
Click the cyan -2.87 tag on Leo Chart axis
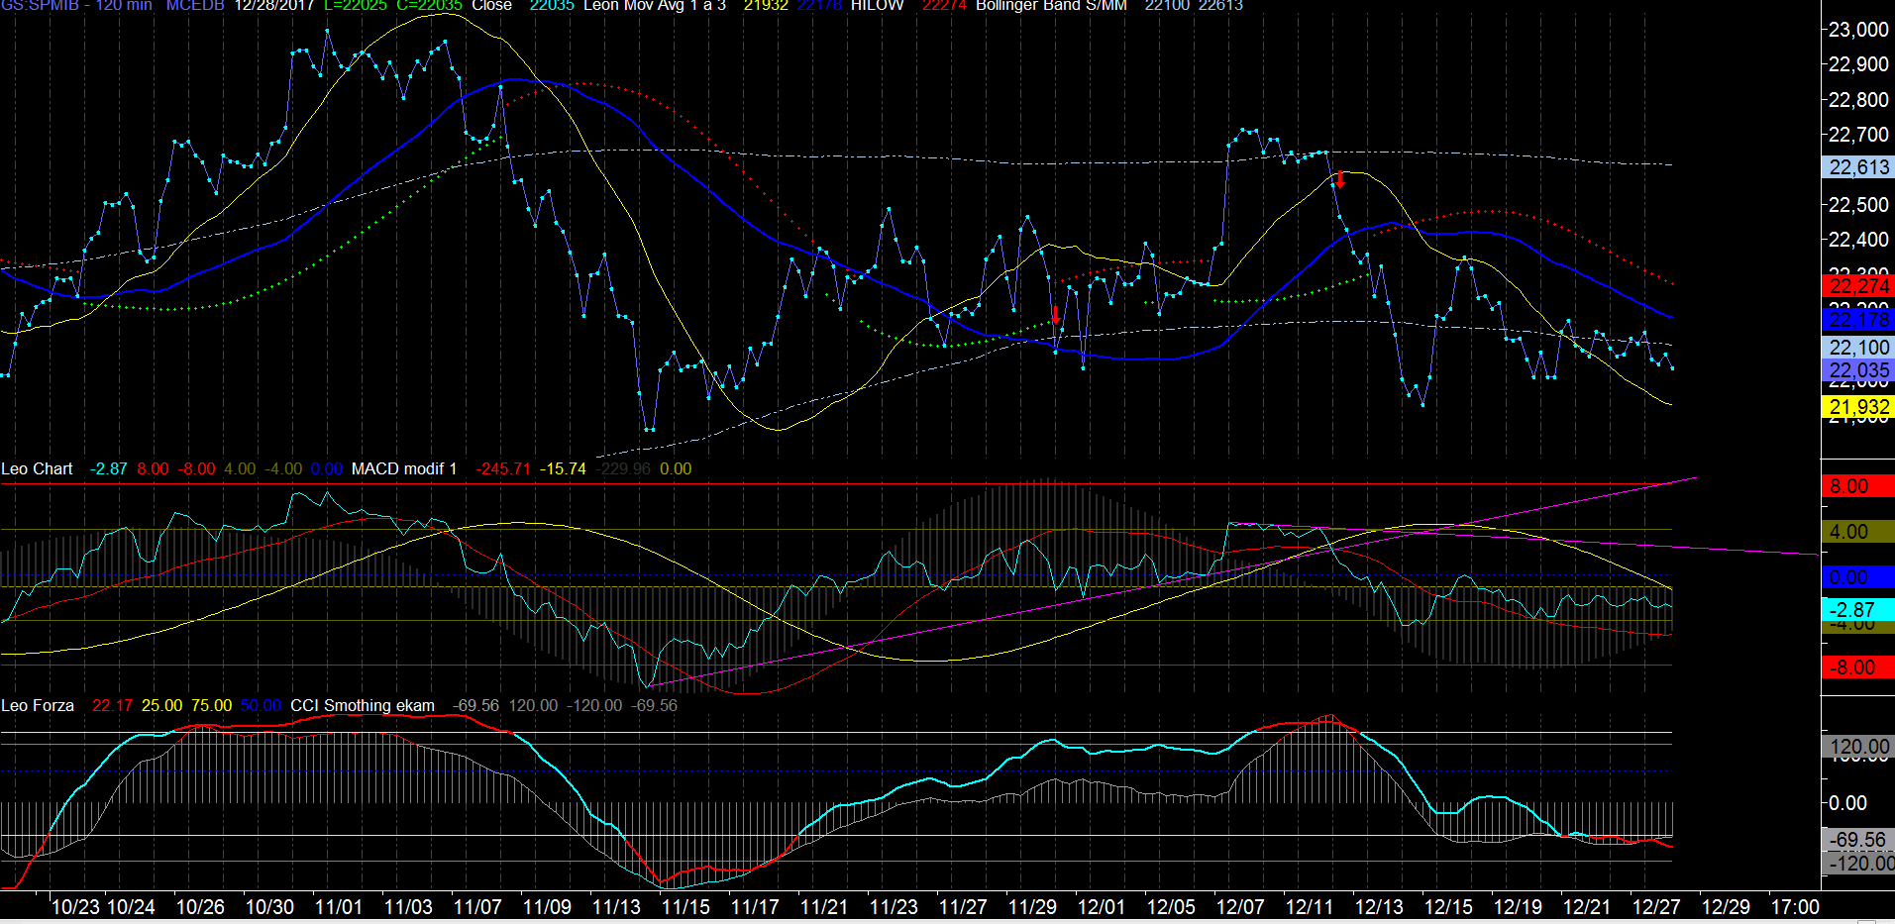click(1858, 610)
